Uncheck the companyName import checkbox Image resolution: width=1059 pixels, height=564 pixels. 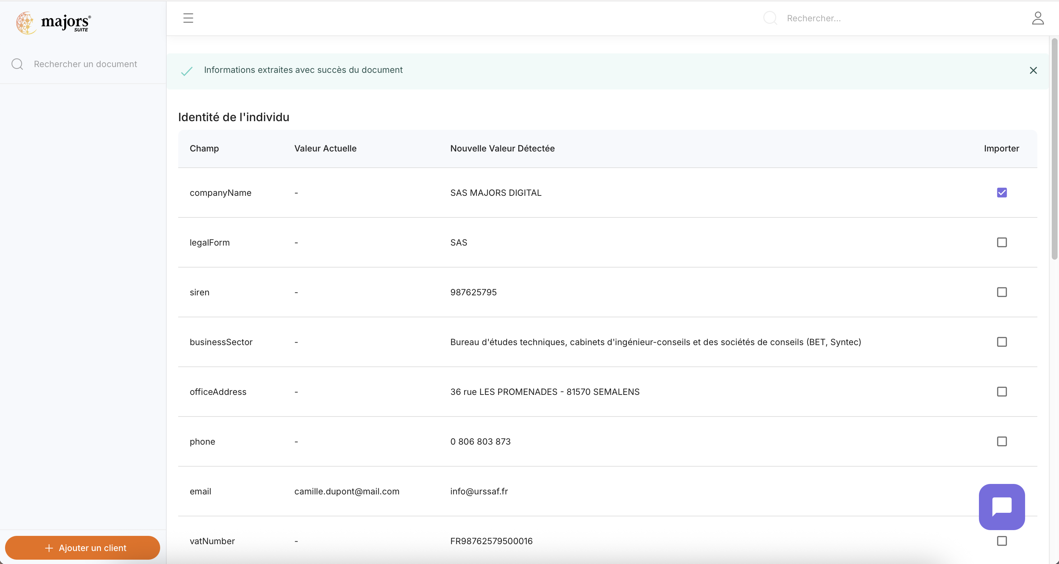pos(1001,192)
